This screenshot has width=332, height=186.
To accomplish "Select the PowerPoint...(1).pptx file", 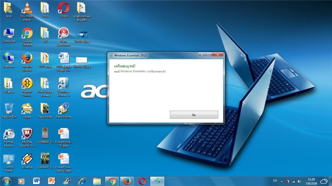I will click(64, 137).
